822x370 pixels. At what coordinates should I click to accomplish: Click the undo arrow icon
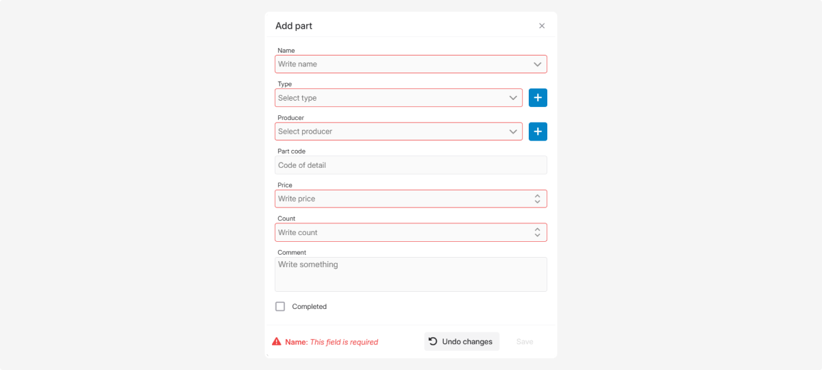[x=433, y=341]
